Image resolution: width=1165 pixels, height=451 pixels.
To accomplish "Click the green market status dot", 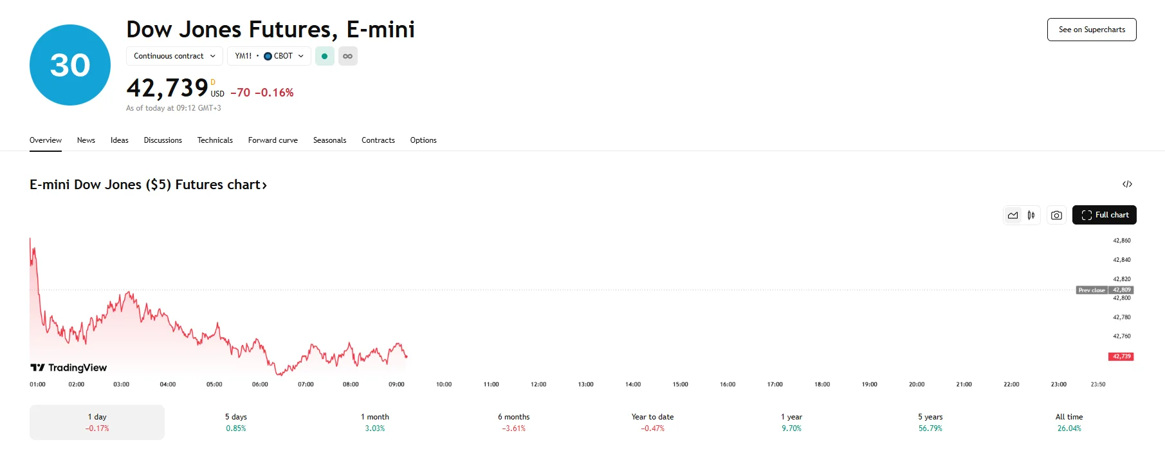I will click(324, 56).
